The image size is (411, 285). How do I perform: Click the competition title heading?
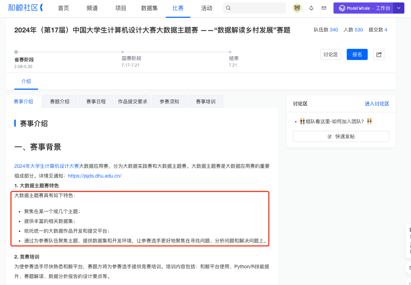point(152,30)
